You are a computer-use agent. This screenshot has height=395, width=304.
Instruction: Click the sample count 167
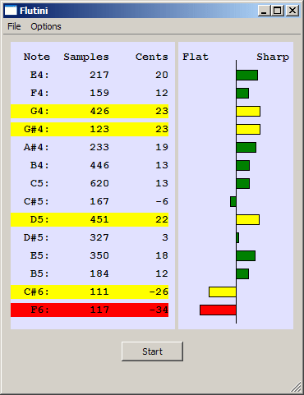pyautogui.click(x=99, y=201)
